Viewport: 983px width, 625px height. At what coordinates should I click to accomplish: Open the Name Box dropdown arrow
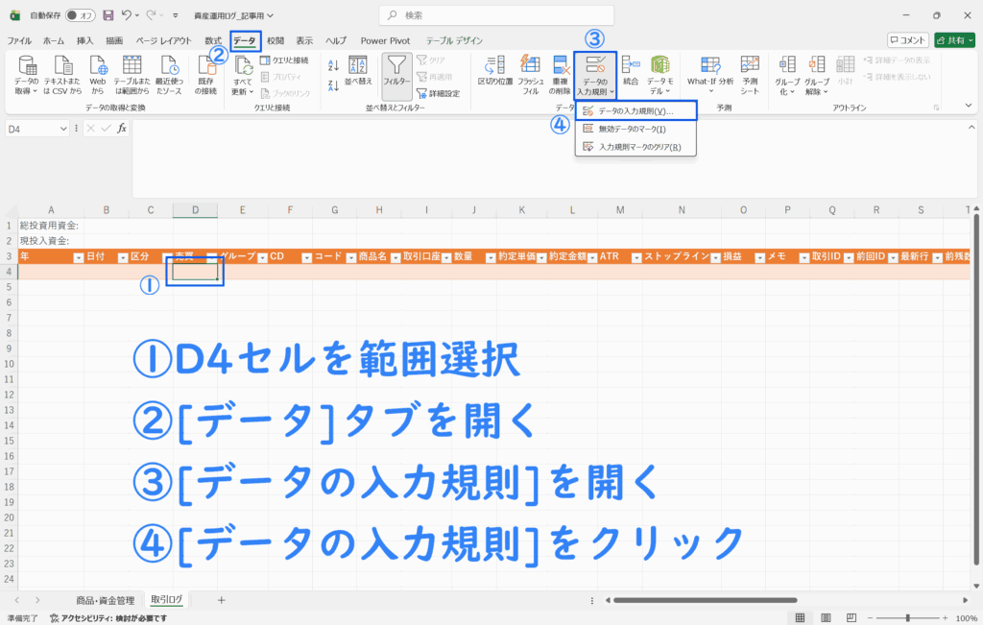coord(63,128)
